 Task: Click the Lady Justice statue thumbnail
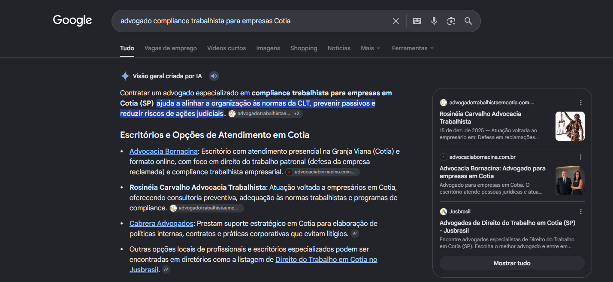570,126
